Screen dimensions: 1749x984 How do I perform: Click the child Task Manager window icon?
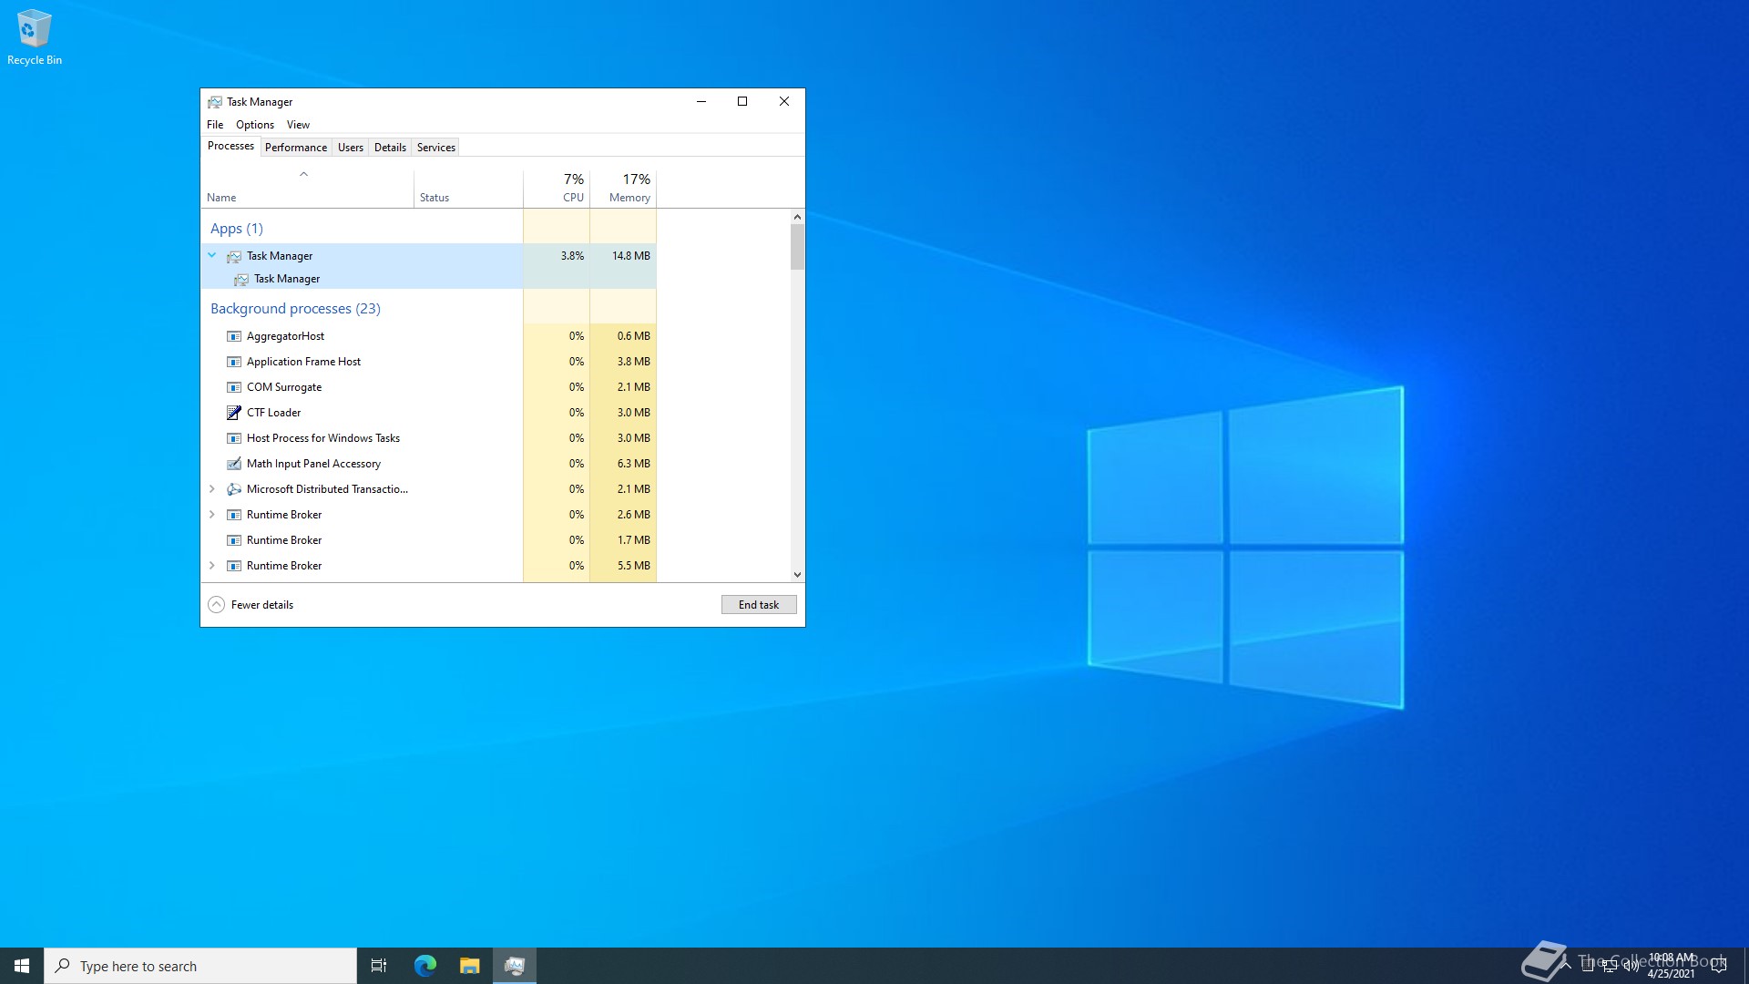[x=241, y=279]
